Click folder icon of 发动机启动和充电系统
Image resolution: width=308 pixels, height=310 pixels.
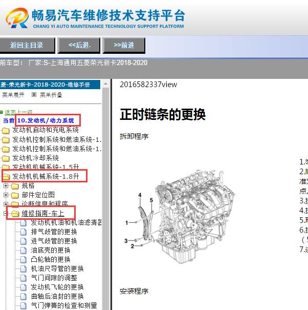pyautogui.click(x=6, y=131)
